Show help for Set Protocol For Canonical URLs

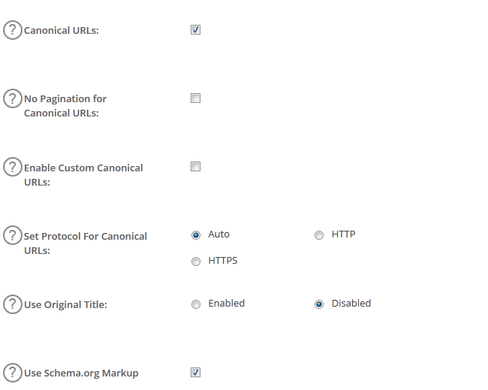pyautogui.click(x=13, y=235)
